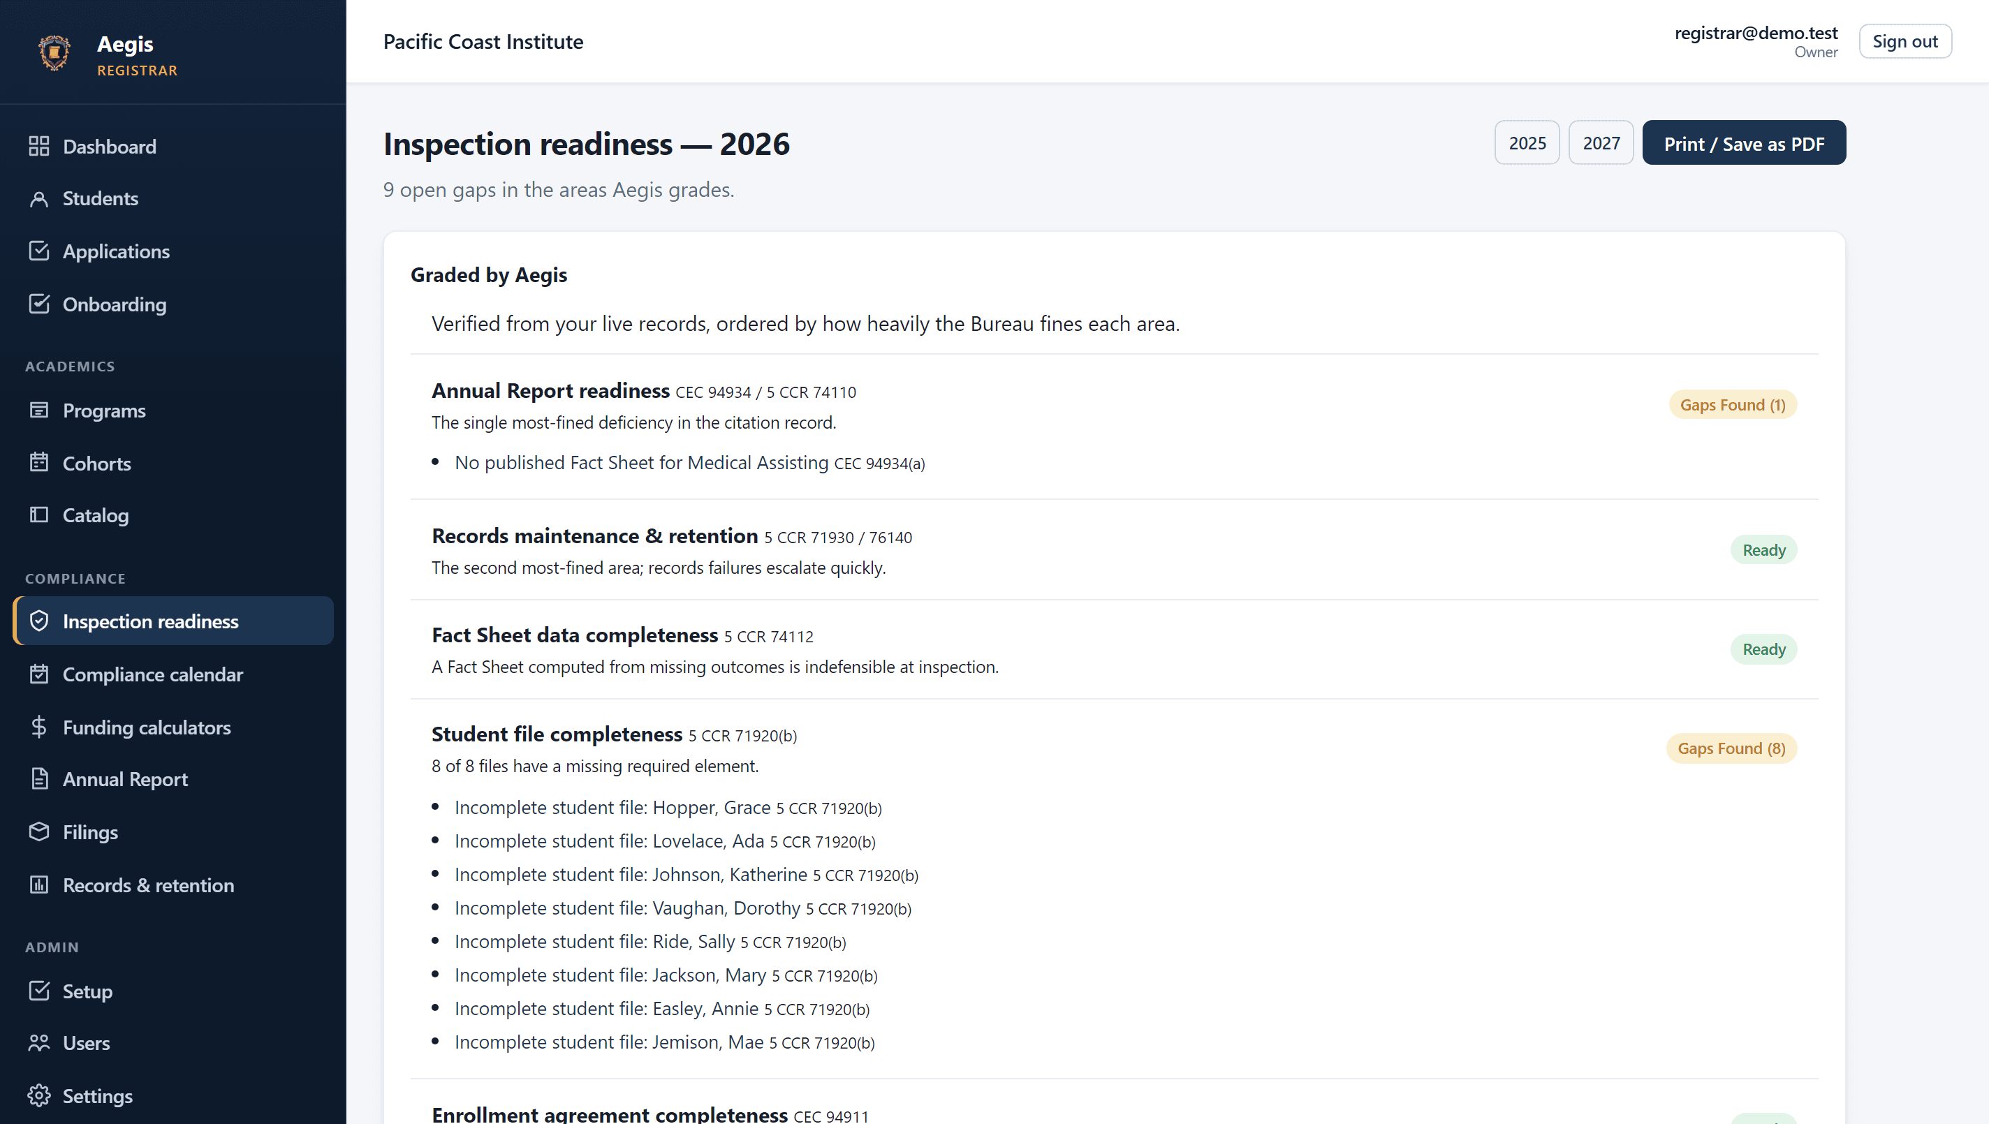Go to Students in sidebar
The height and width of the screenshot is (1124, 1989).
tap(173, 198)
